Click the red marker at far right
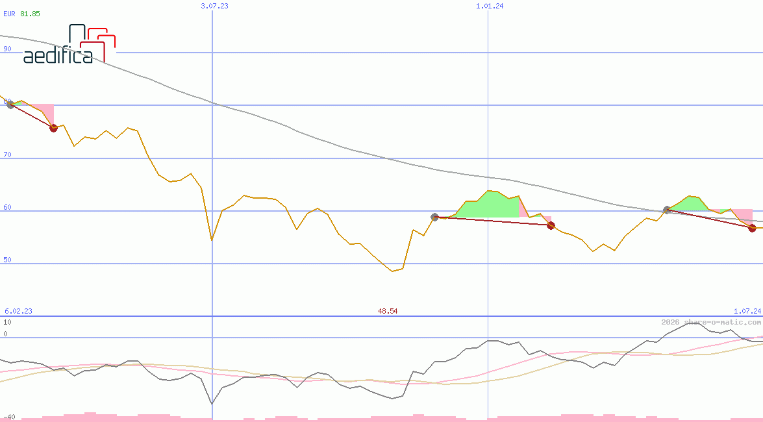The image size is (763, 422). click(752, 228)
